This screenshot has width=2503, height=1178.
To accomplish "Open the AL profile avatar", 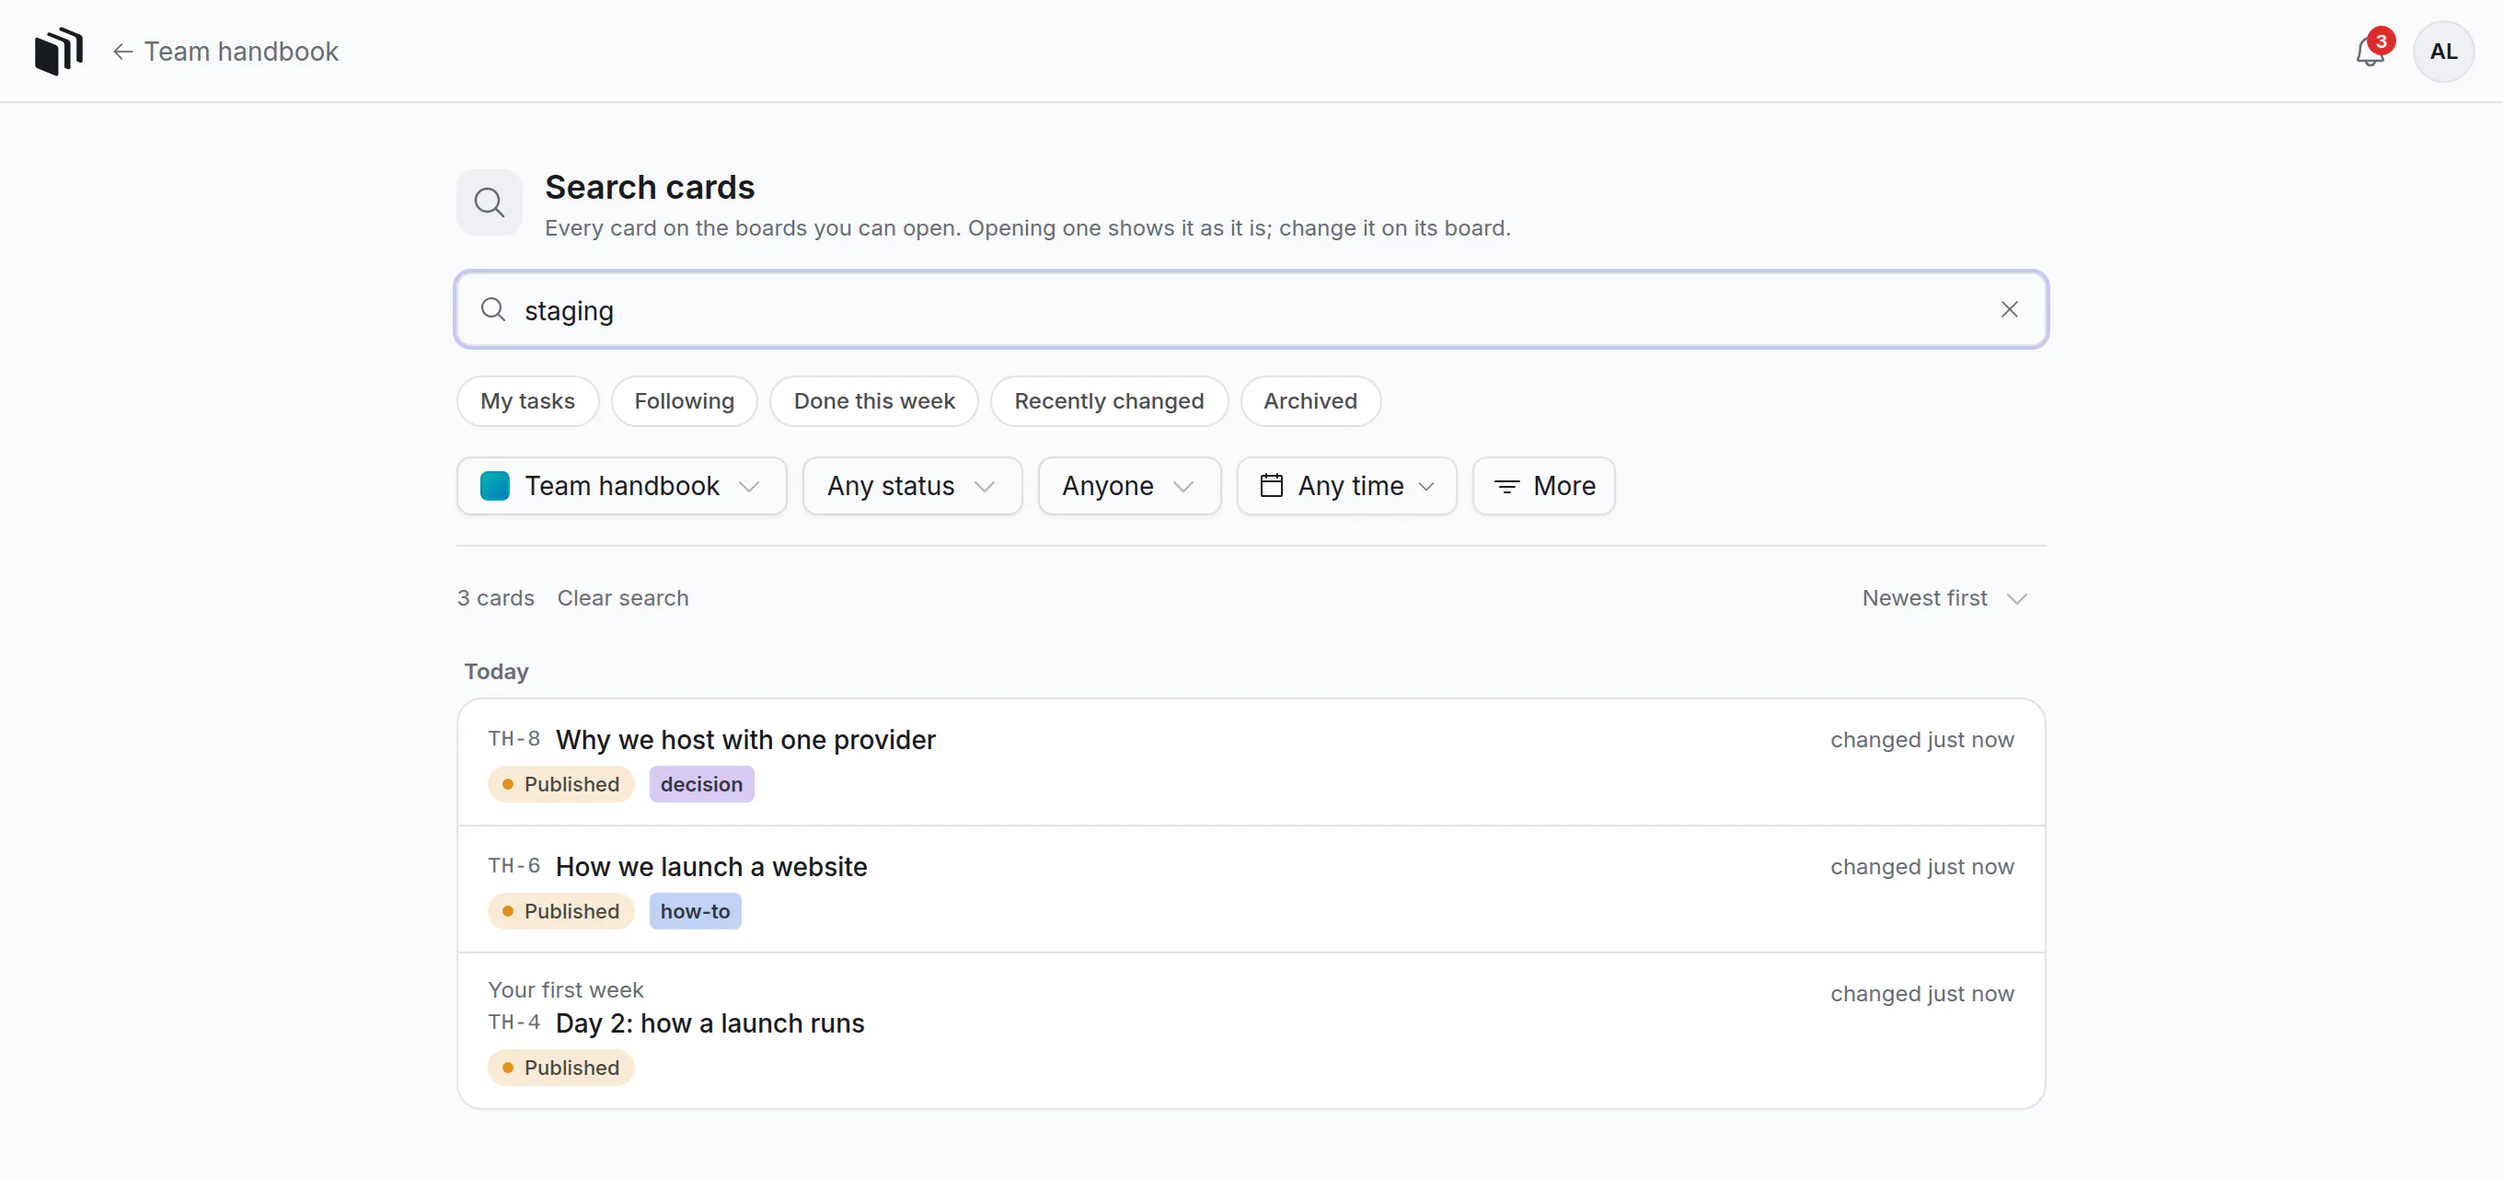I will point(2443,52).
